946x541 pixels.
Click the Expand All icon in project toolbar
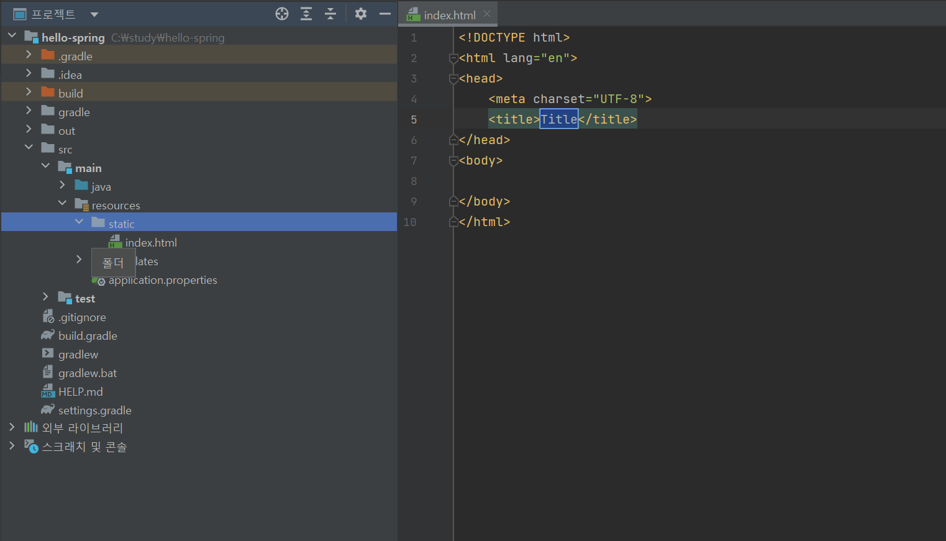[306, 13]
